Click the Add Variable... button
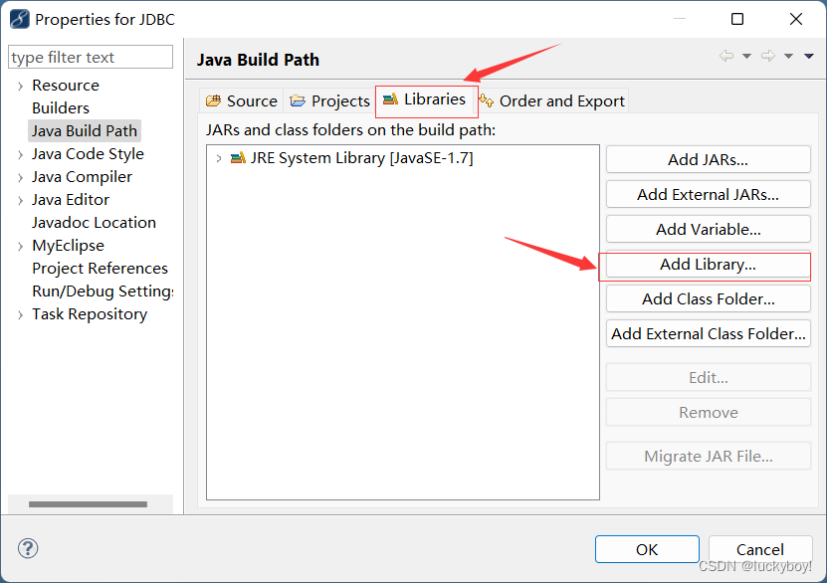Viewport: 827px width, 583px height. (x=708, y=229)
